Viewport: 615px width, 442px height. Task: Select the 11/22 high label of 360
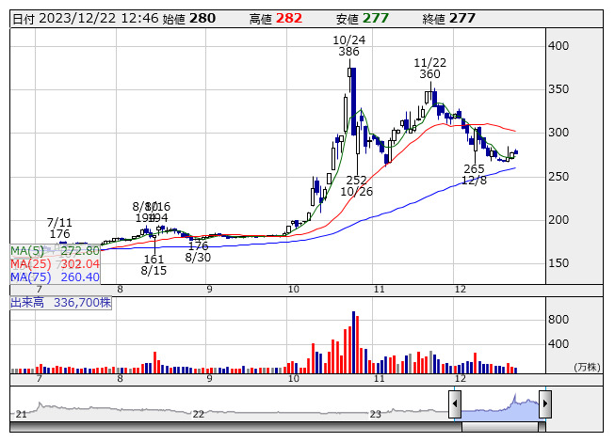click(429, 68)
